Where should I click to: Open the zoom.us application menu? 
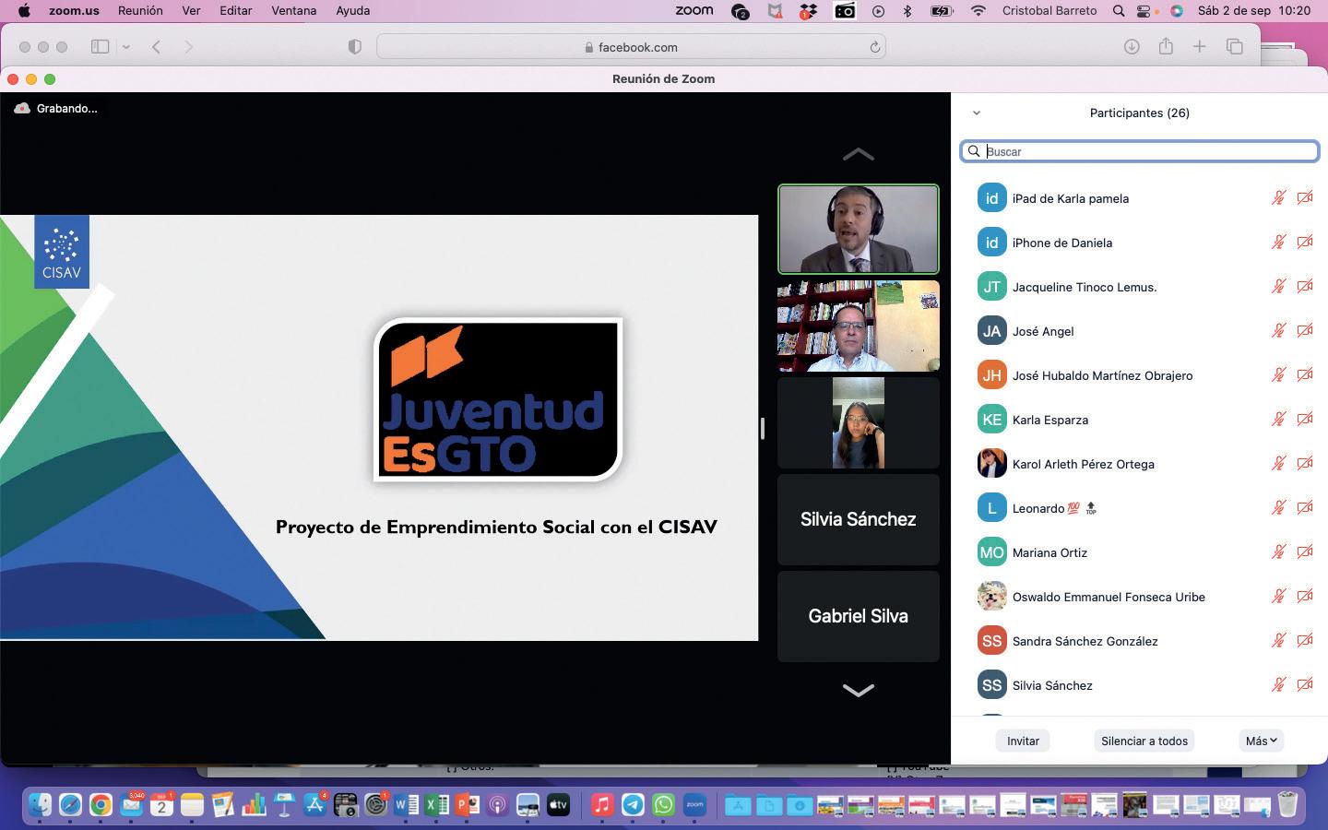pyautogui.click(x=75, y=11)
